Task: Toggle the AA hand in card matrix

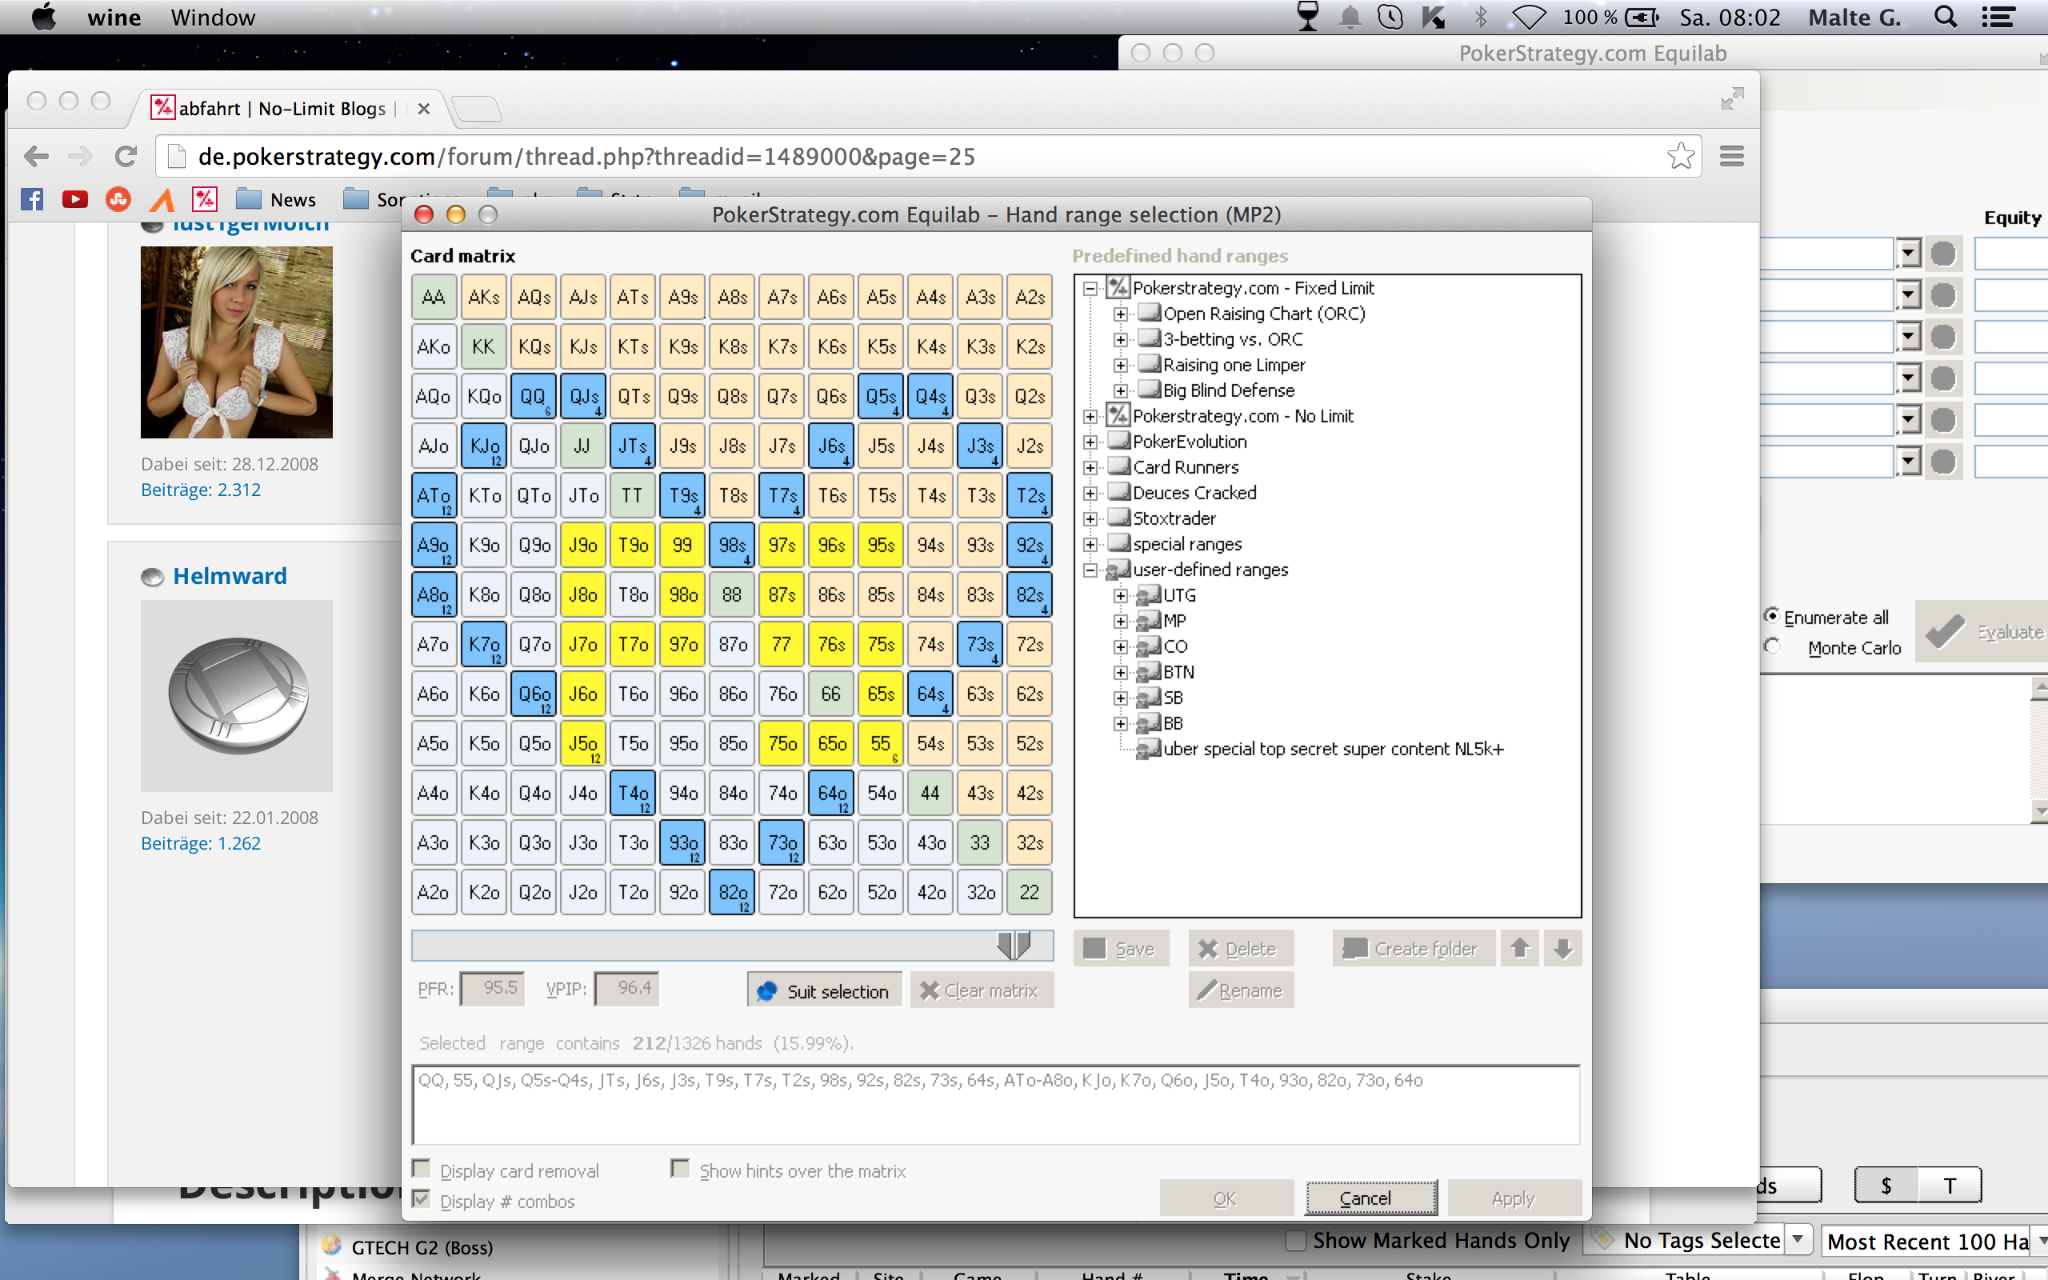Action: tap(434, 297)
